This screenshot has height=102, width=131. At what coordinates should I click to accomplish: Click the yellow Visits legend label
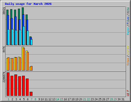(x=128, y=50)
